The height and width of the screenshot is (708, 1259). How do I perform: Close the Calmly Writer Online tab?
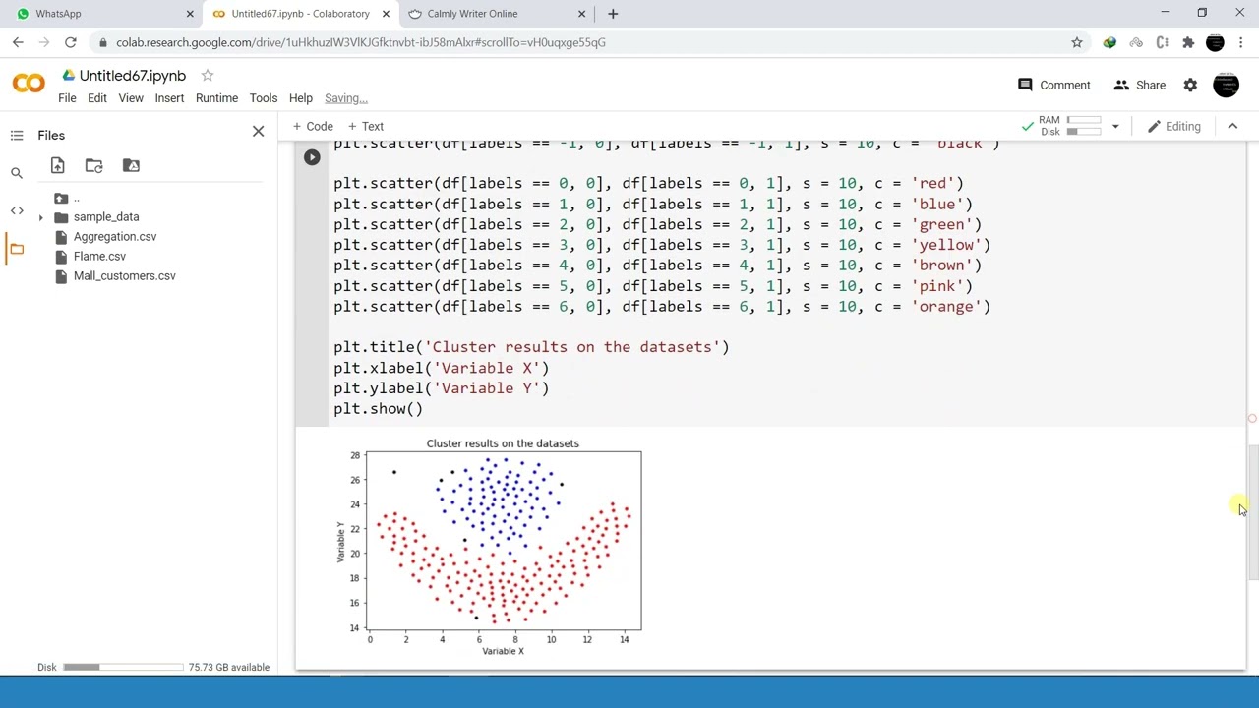pos(581,14)
